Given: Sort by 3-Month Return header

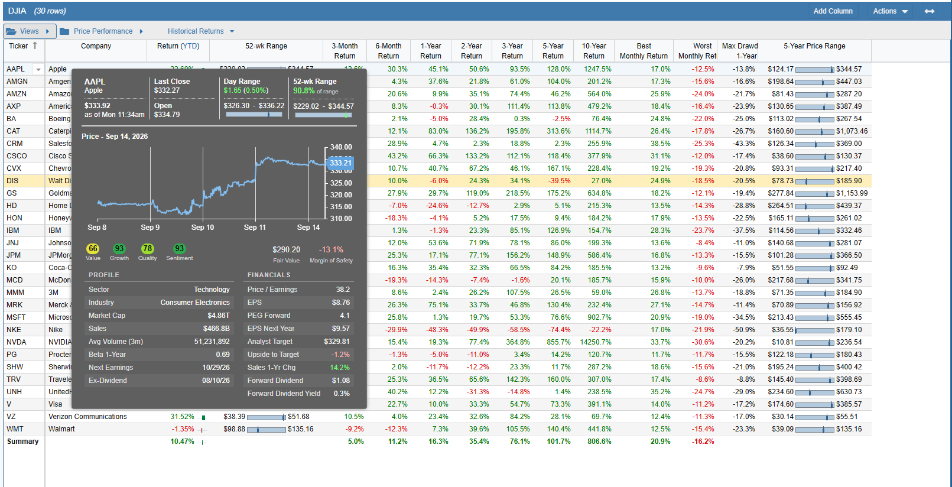Looking at the screenshot, I should pos(345,51).
